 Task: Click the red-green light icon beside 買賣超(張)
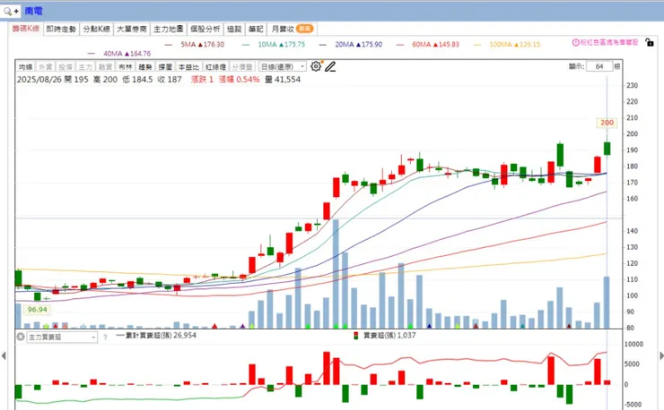point(355,336)
